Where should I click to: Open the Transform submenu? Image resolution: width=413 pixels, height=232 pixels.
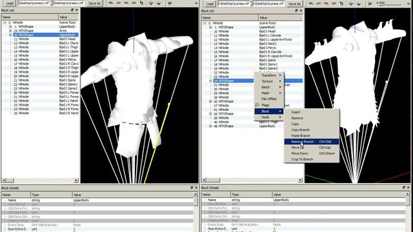coord(269,75)
